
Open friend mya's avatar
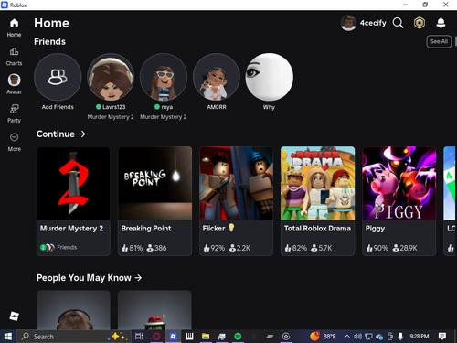(164, 77)
